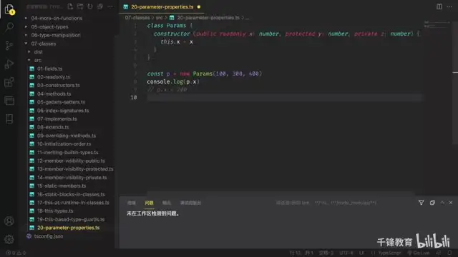The width and height of the screenshot is (458, 257).
Task: Expand the dist folder
Action: coord(38,52)
